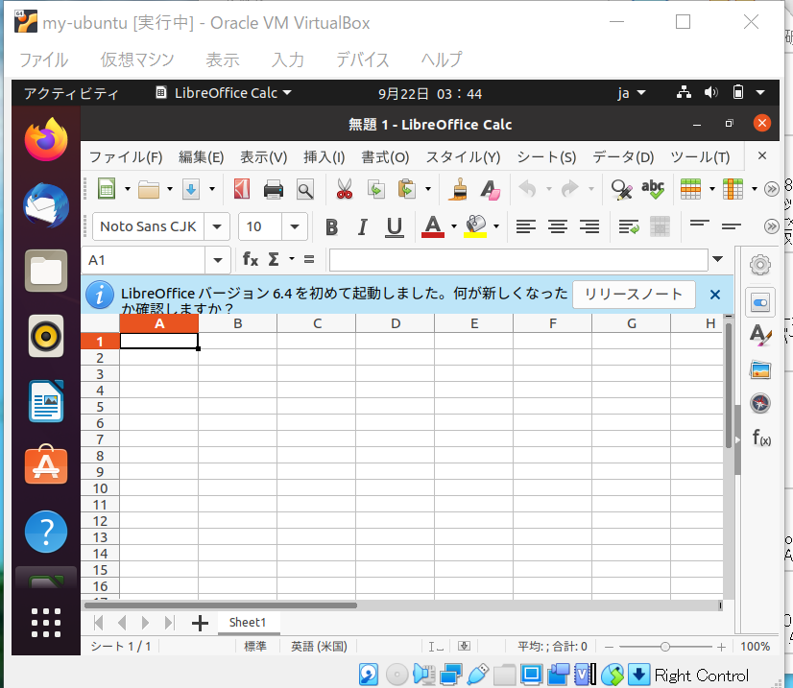
Task: Toggle Center Horizontally alignment
Action: pyautogui.click(x=558, y=226)
